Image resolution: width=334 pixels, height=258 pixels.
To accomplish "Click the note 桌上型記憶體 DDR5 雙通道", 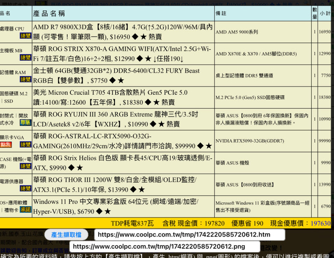I will point(245,75).
